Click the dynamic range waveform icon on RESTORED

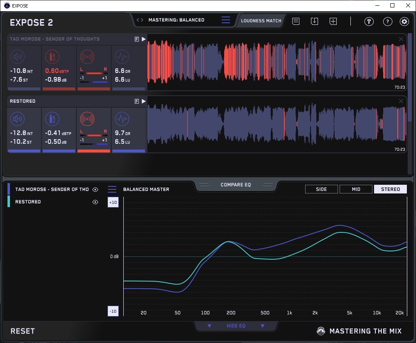122,119
